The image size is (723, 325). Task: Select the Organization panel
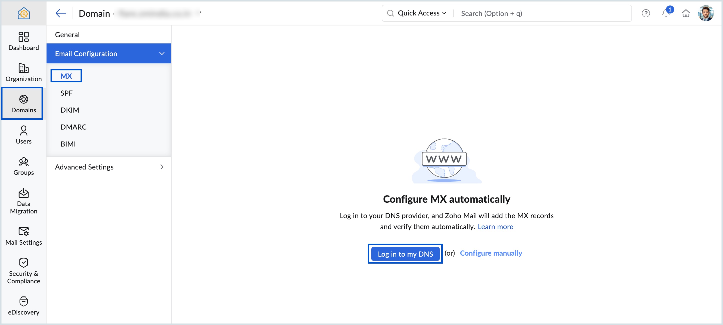(x=23, y=72)
